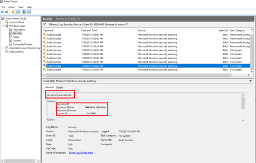The height and width of the screenshot is (163, 256).
Task: Click the Back arrow toolbar icon
Action: click(x=2, y=12)
